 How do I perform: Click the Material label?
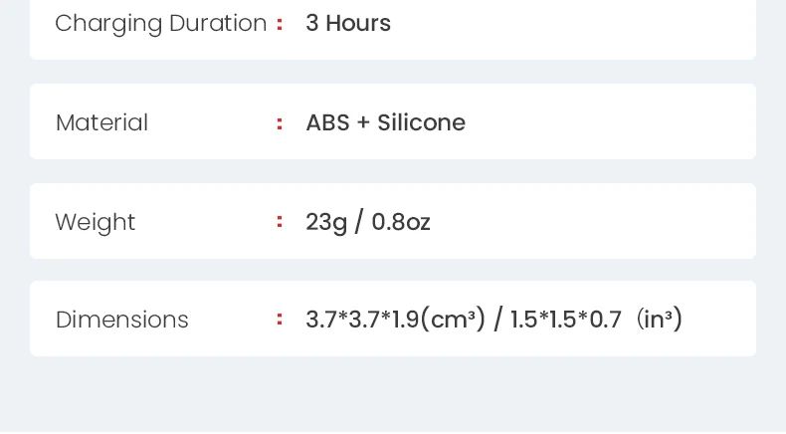tap(101, 122)
